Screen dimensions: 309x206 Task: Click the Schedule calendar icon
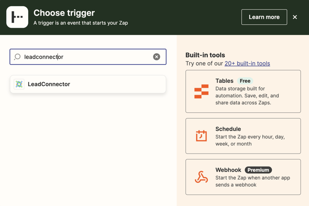pos(201,136)
